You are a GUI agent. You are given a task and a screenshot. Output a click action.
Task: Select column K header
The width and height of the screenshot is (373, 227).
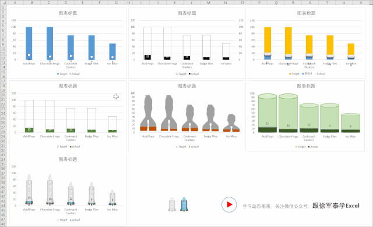(175, 3)
